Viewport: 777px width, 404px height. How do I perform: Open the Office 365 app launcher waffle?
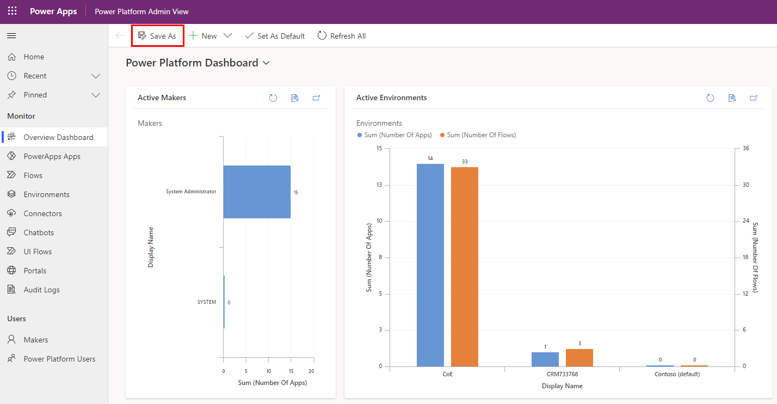coord(12,10)
